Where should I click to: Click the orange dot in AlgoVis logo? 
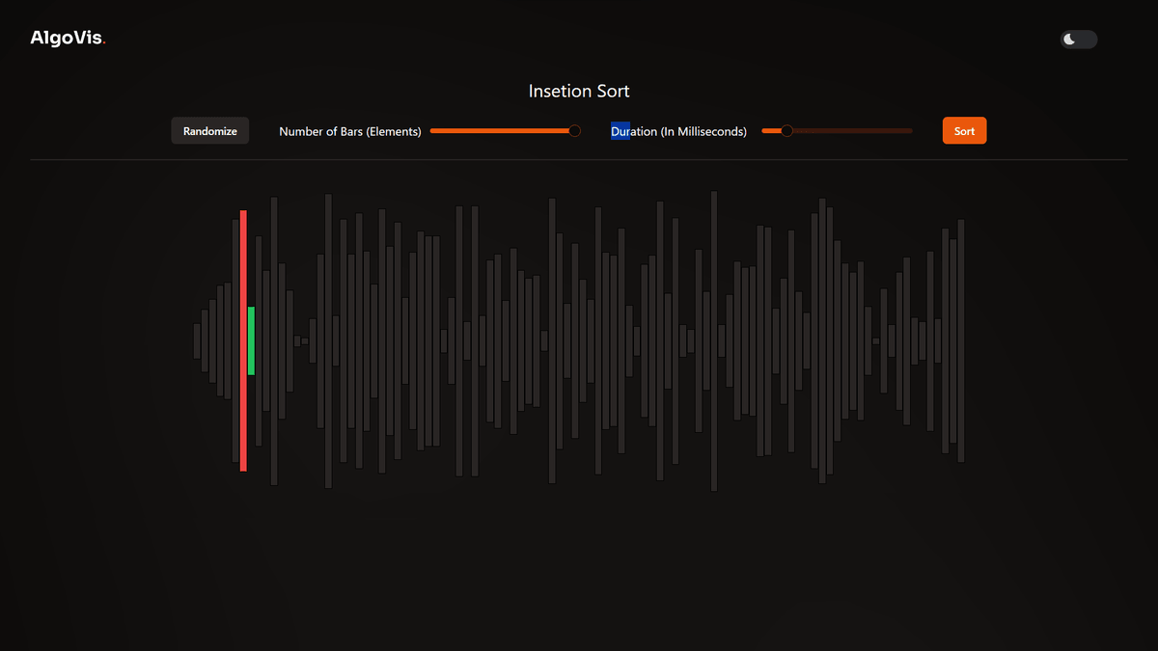pos(104,43)
